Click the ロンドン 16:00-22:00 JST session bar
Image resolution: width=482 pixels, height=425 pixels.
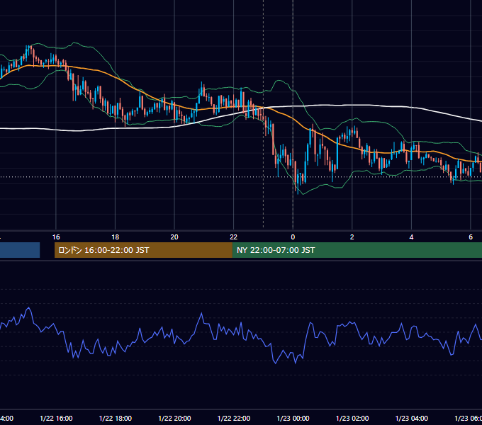143,250
